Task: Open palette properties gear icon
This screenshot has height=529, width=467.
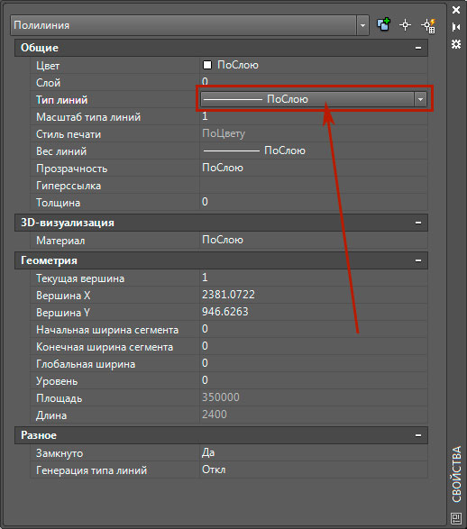Action: tap(456, 44)
